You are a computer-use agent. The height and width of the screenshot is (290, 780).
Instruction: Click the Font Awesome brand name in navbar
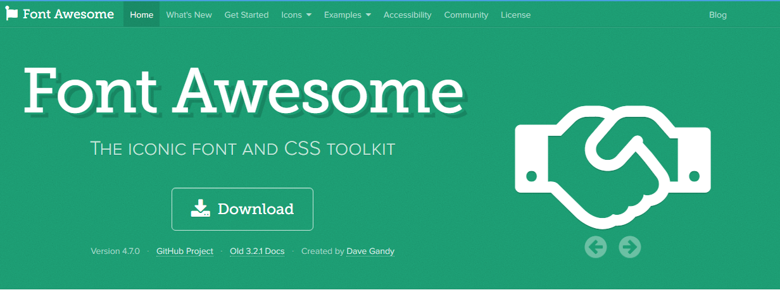point(68,15)
